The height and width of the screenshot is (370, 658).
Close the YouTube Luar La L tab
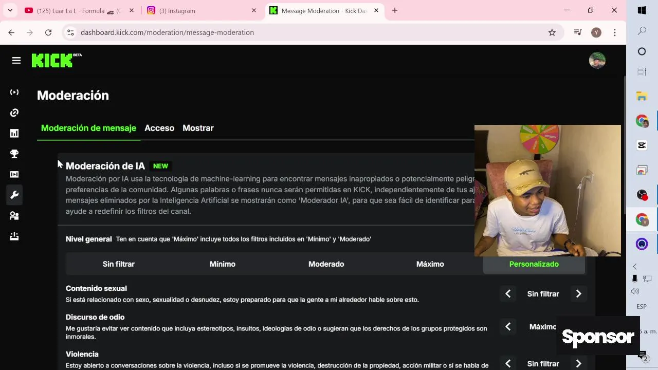pos(132,10)
